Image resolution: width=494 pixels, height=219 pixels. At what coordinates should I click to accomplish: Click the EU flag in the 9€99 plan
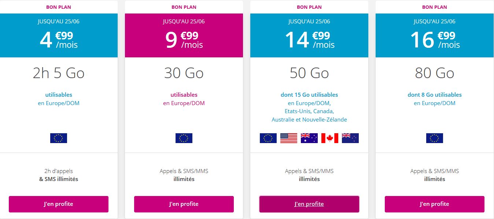tap(184, 138)
